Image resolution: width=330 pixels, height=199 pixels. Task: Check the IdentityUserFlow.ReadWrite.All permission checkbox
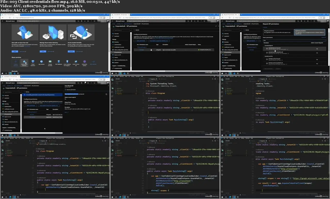[x=267, y=63]
